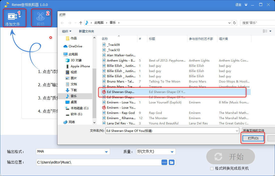Select the Bruno Mars - Tal... file
Viewport: 275px width, 176px height.
coord(120,82)
